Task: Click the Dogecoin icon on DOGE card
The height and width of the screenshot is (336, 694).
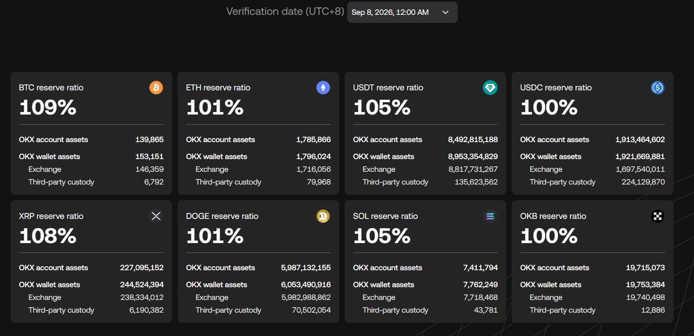Action: [x=323, y=216]
